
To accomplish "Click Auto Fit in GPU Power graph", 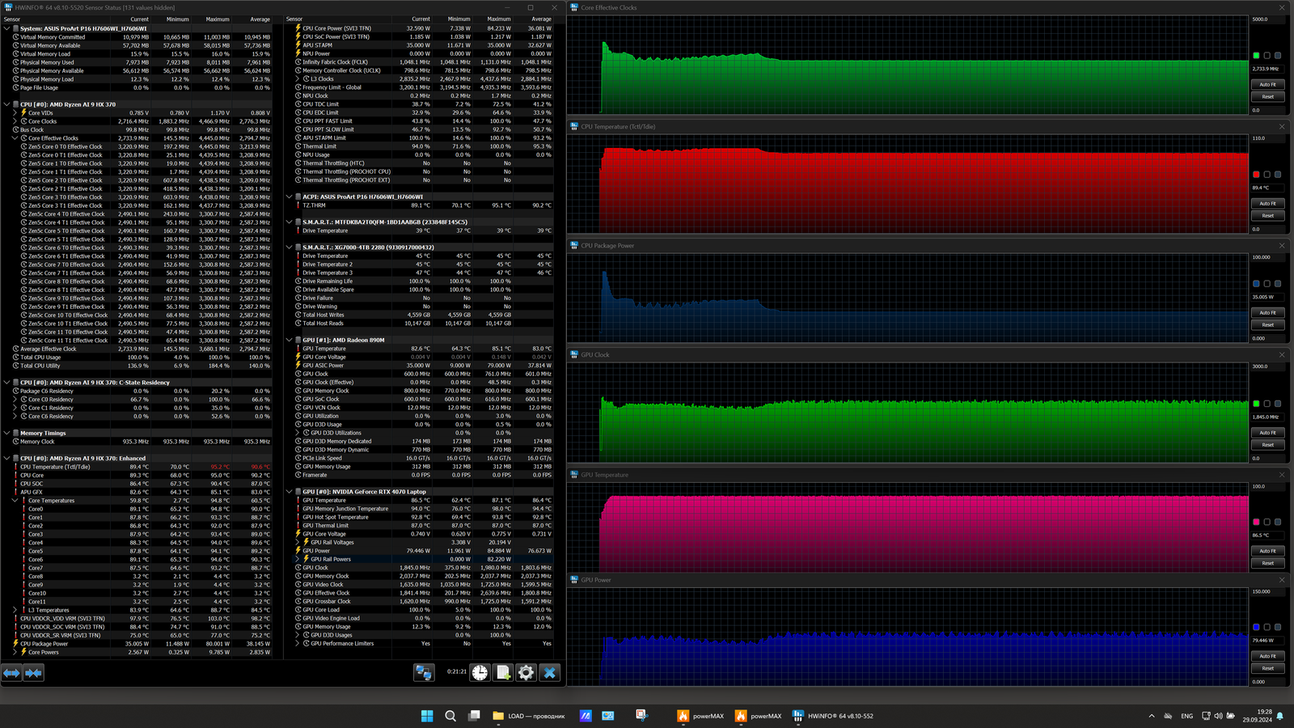I will click(x=1267, y=656).
